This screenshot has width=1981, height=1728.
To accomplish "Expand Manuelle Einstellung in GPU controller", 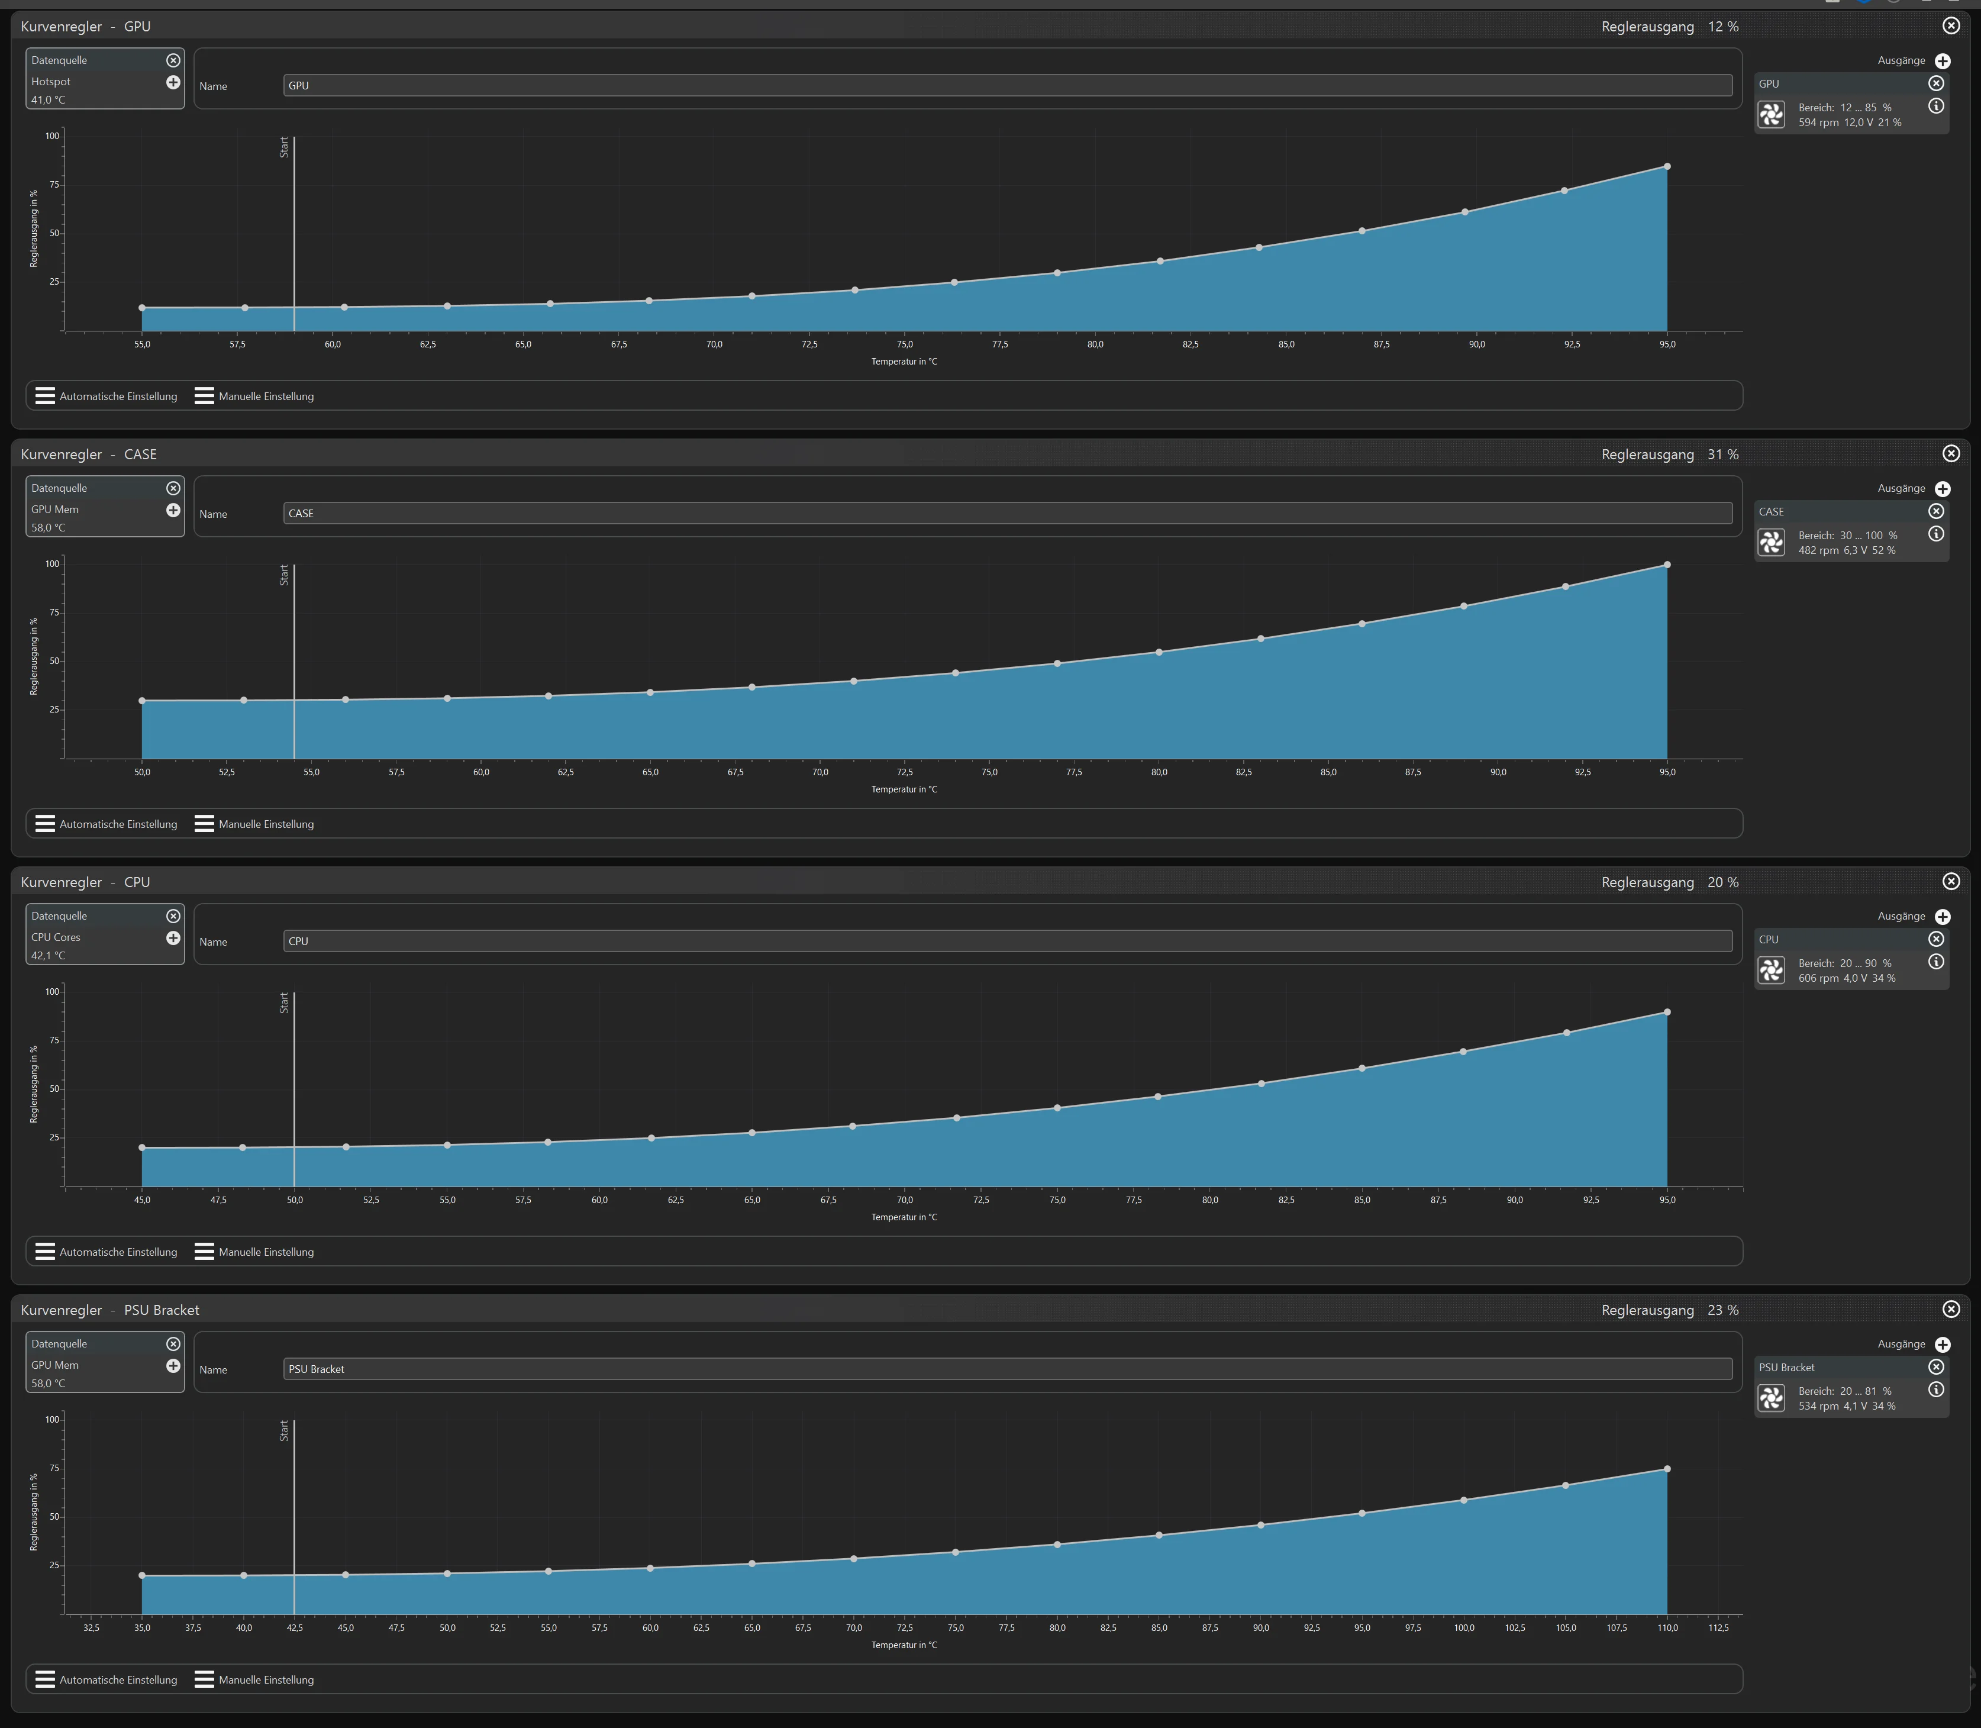I will click(x=254, y=396).
